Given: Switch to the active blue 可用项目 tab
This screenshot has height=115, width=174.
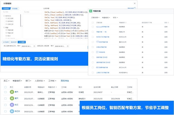Looking at the screenshot, I should pos(6,8).
